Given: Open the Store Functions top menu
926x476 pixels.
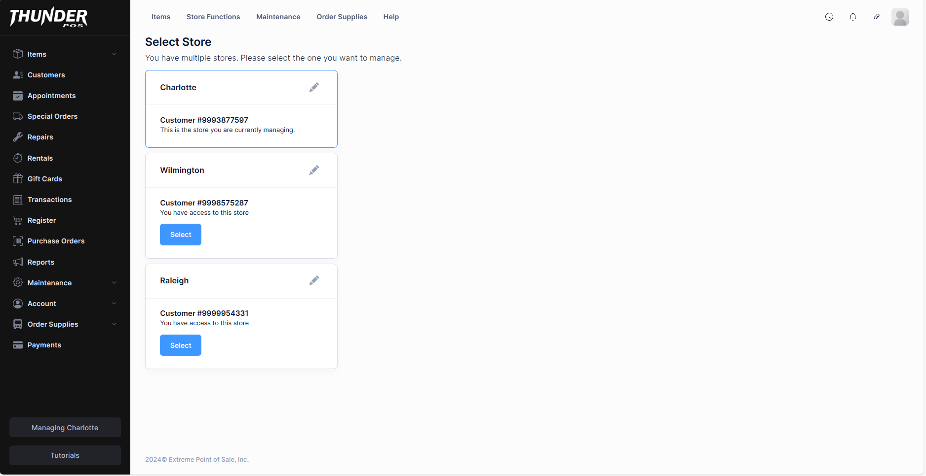Looking at the screenshot, I should 213,17.
